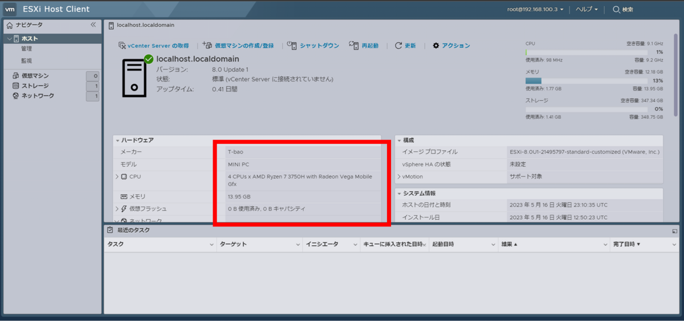
Task: Sort by ターゲット column header
Action: click(x=234, y=244)
